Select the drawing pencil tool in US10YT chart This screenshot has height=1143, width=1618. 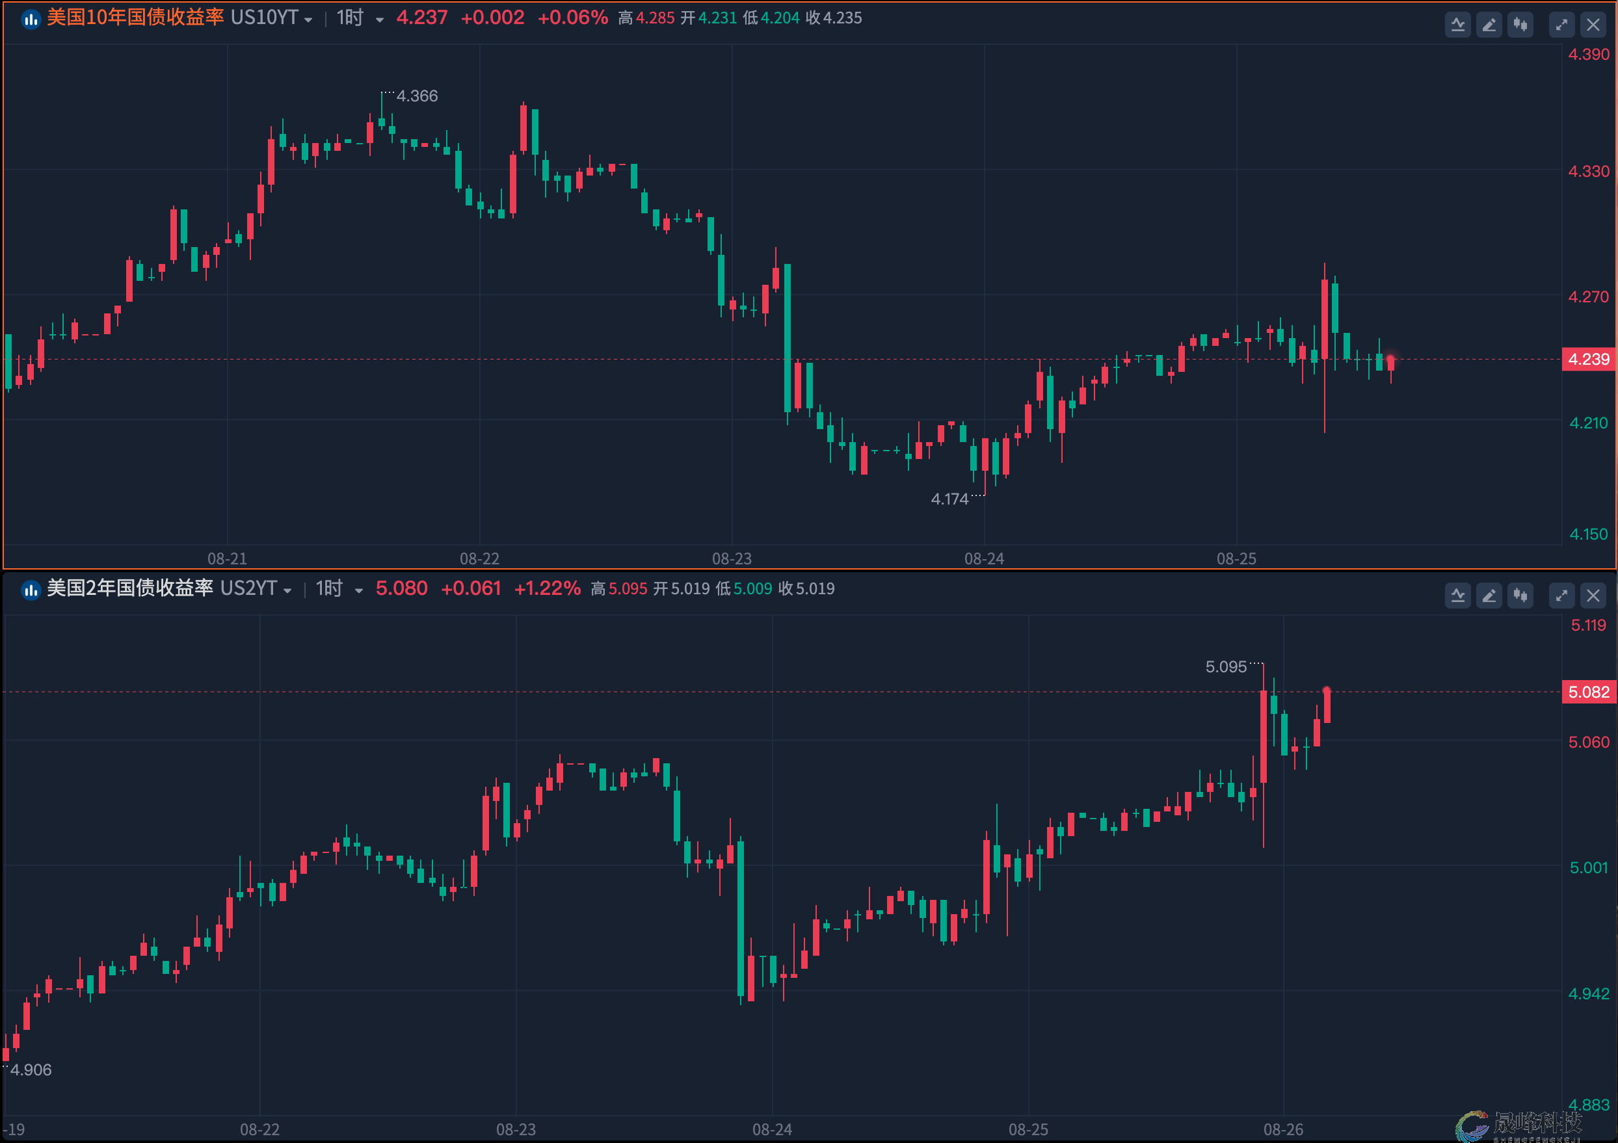1489,25
